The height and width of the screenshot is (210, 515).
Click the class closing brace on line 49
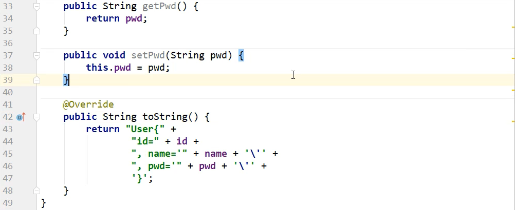coord(44,203)
